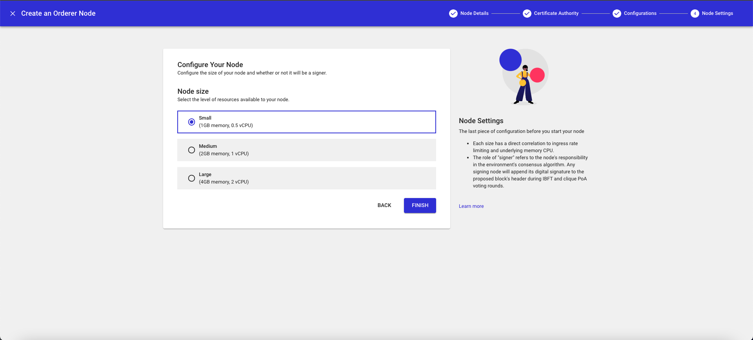
Task: Click 'The last piece of configuration' text
Action: click(521, 131)
